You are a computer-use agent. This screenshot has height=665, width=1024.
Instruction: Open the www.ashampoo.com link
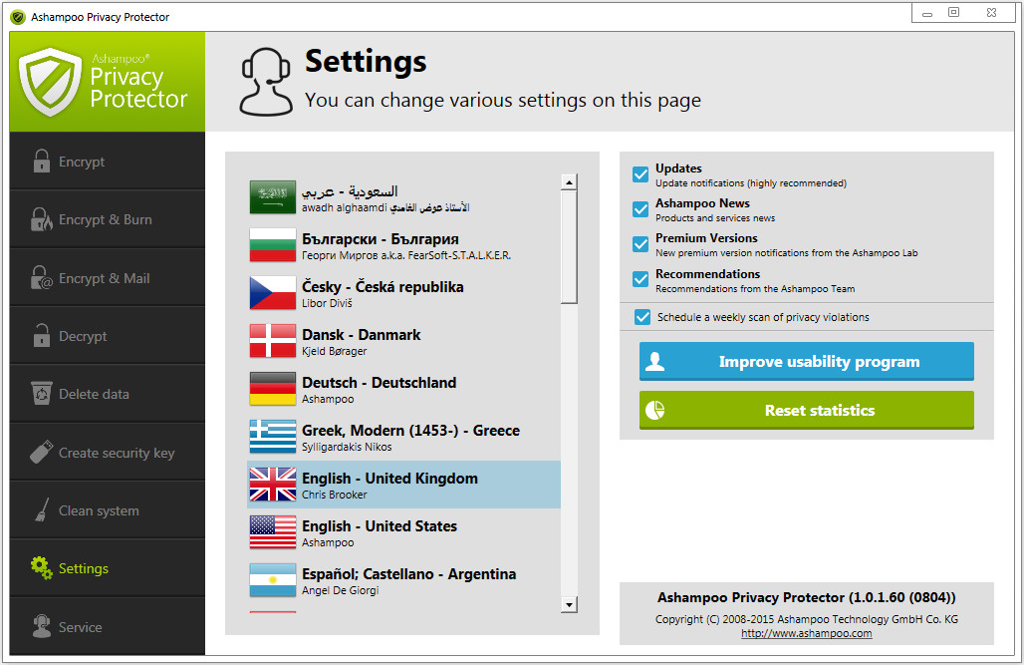pyautogui.click(x=806, y=633)
